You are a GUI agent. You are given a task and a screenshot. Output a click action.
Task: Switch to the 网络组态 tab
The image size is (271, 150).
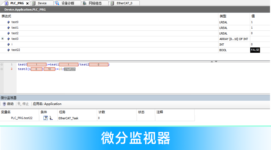tap(95, 3)
